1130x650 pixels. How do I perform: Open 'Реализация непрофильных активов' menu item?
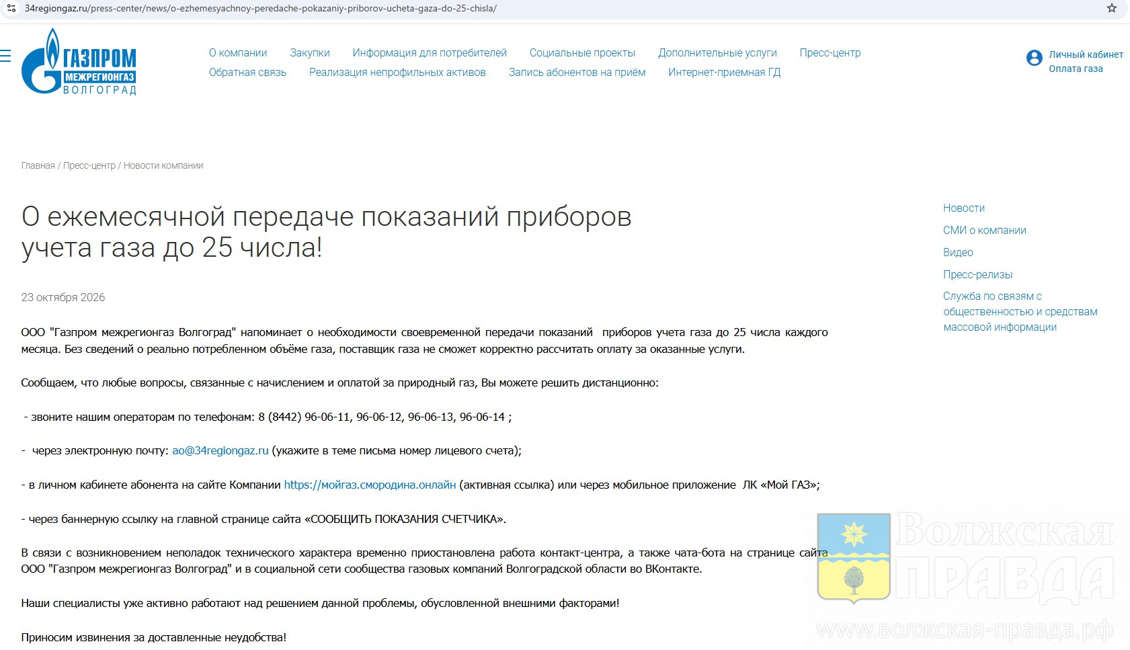coord(397,73)
